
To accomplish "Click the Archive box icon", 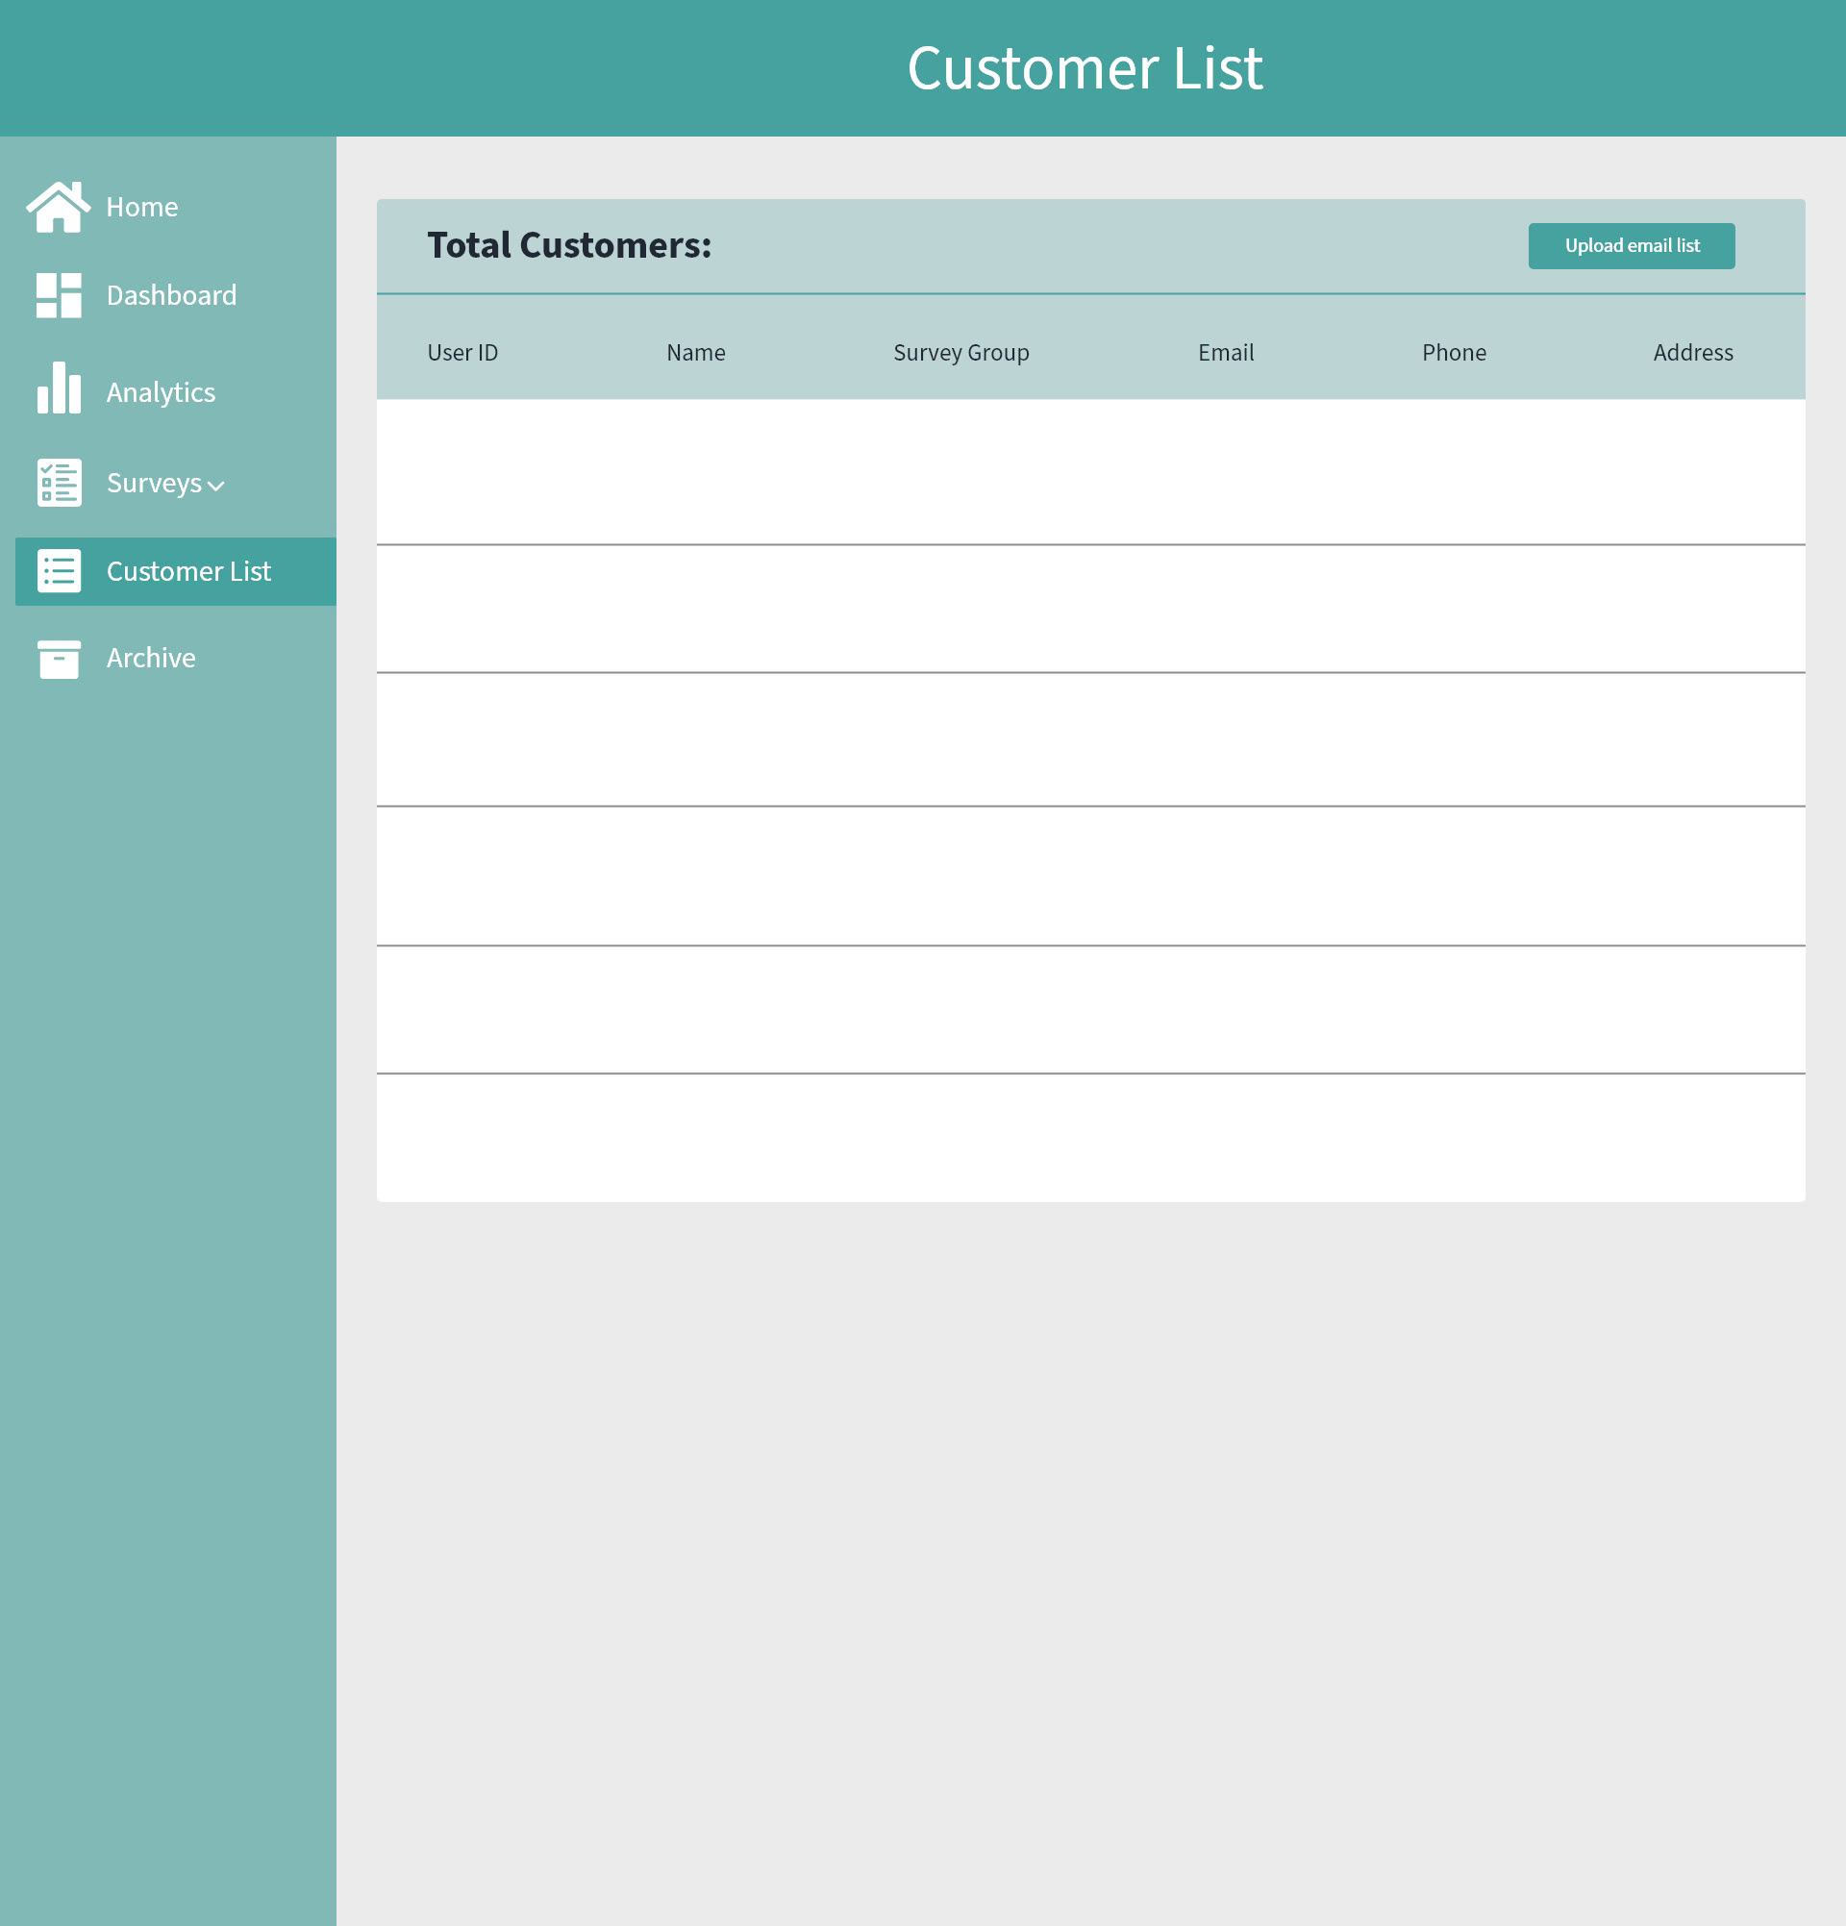I will (59, 659).
